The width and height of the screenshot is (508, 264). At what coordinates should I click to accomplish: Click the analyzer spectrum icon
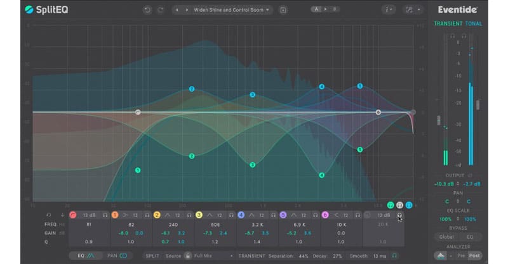click(x=441, y=256)
